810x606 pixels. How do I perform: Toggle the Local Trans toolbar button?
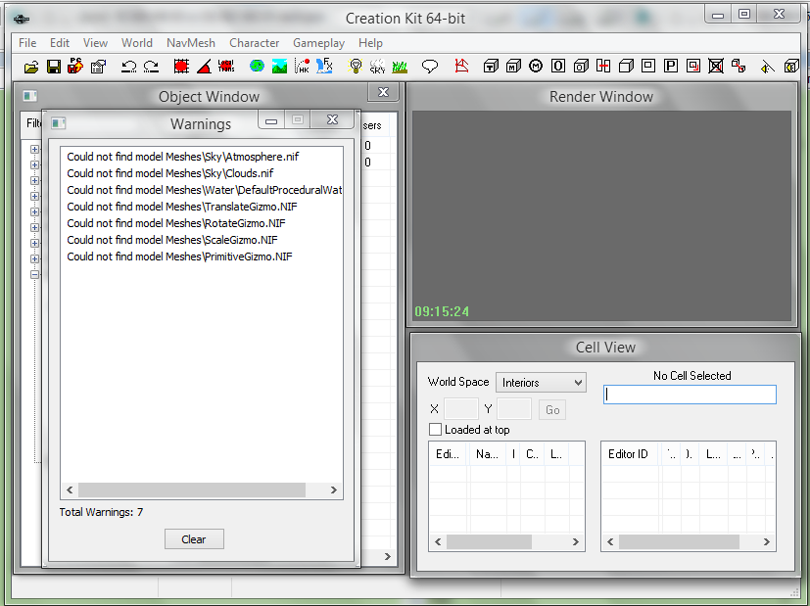[x=226, y=67]
